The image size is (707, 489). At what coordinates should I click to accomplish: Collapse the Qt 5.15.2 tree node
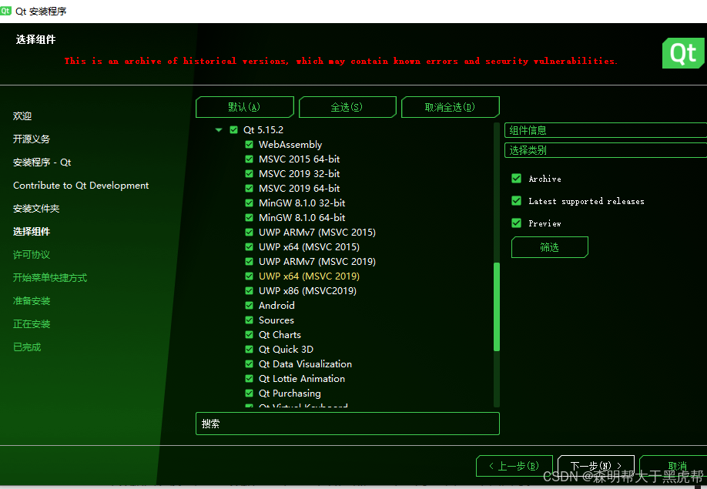coord(219,130)
